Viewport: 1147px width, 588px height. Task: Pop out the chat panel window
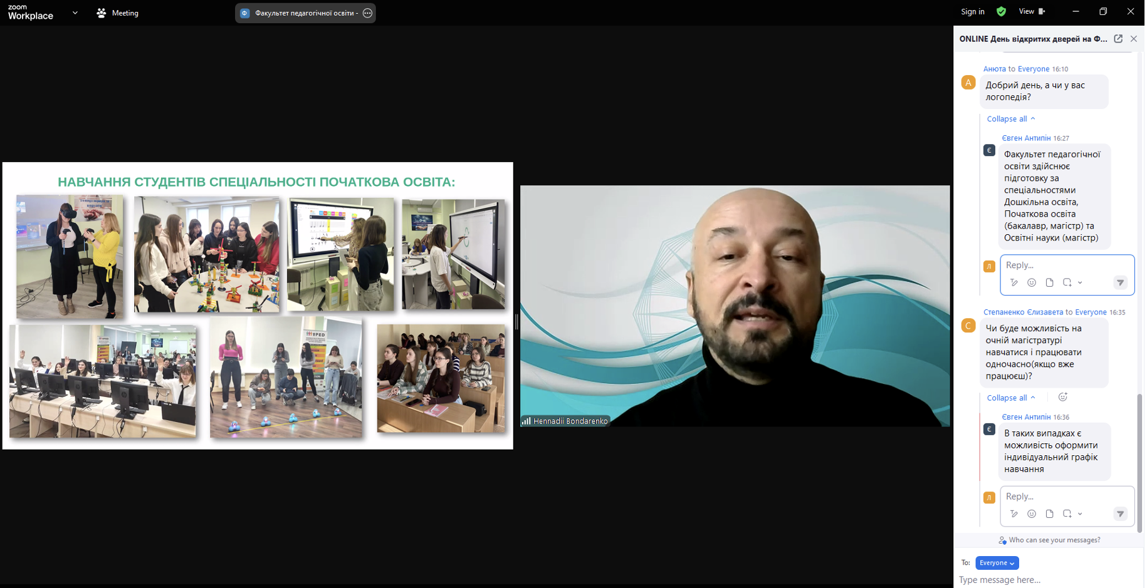[1118, 39]
